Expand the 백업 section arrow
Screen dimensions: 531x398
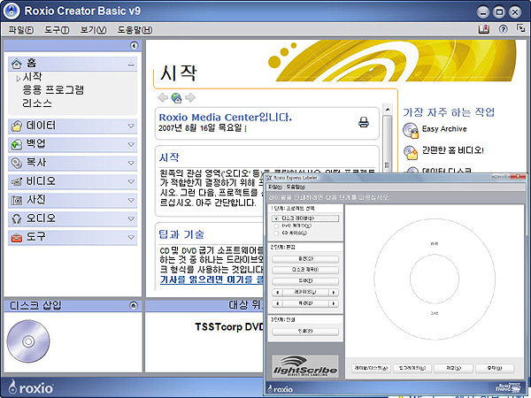tap(131, 144)
